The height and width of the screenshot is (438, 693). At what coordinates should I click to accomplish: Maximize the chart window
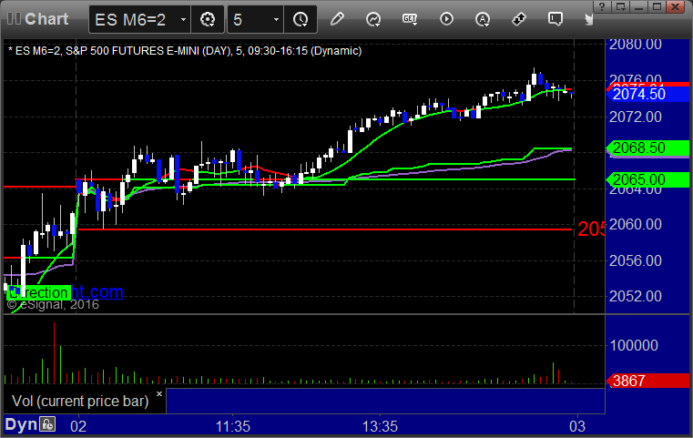pyautogui.click(x=657, y=6)
